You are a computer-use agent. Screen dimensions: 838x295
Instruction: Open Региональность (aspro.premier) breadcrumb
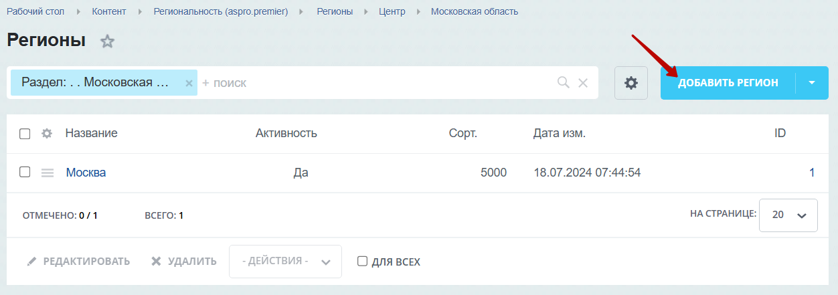(221, 11)
